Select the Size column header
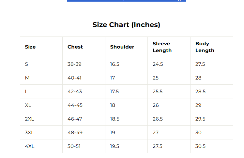This screenshot has width=244, height=158. [x=30, y=47]
